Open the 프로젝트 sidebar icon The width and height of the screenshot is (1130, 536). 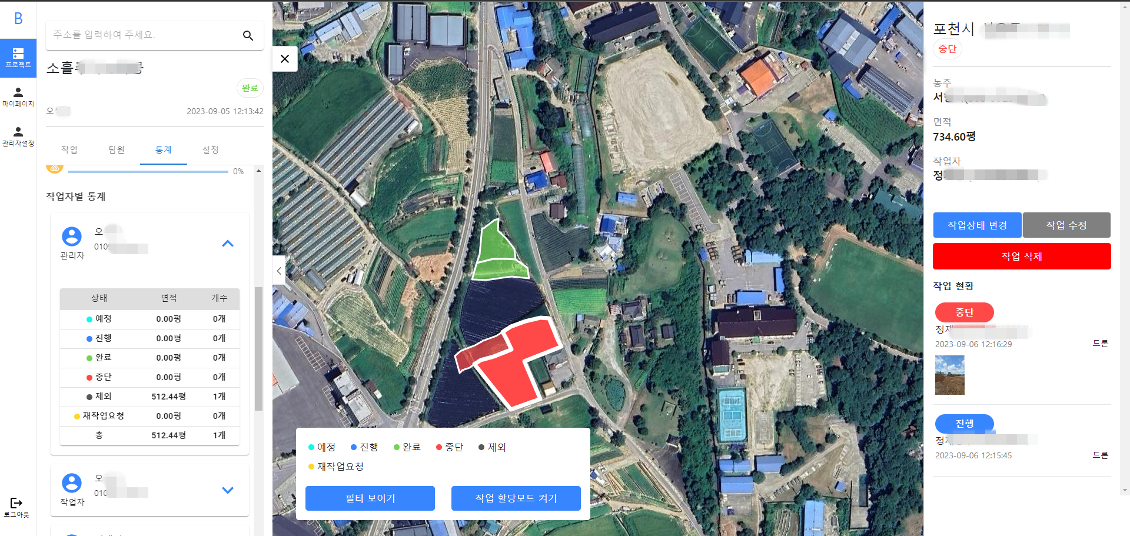(x=18, y=58)
